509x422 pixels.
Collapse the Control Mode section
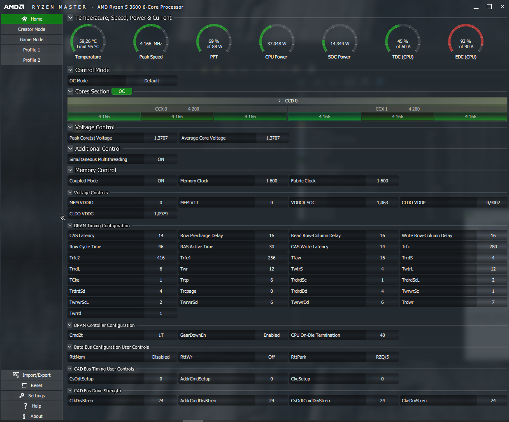[x=70, y=70]
